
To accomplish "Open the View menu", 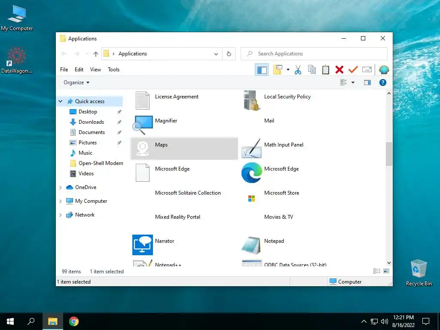I will pos(95,70).
